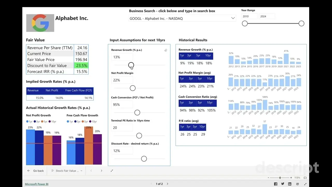This screenshot has height=187, width=332.
Task: Click the Cash Conversion slider handle
Action: 137,112
